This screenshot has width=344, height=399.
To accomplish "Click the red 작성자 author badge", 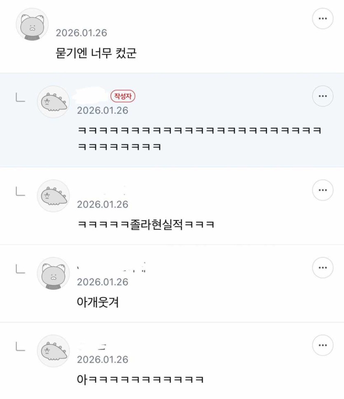I will tap(123, 96).
